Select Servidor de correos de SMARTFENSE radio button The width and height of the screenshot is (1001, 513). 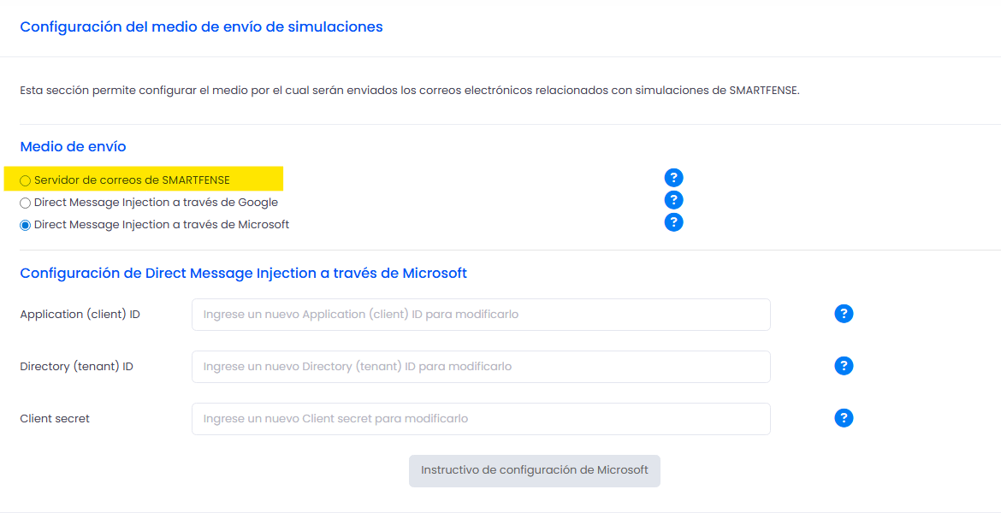tap(26, 181)
